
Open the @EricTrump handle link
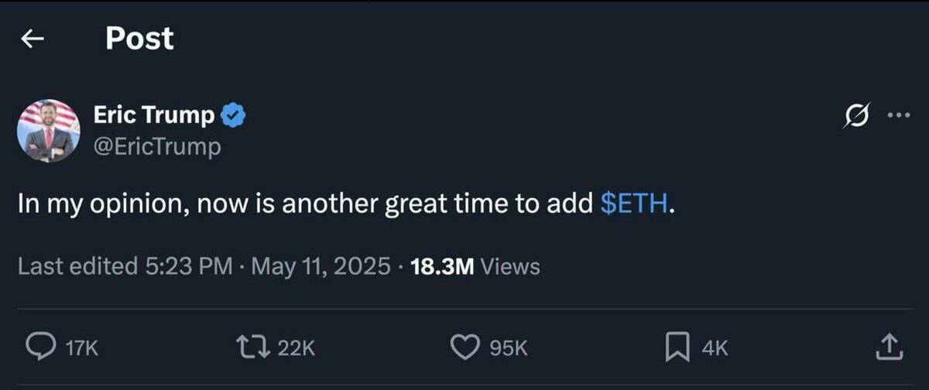(x=156, y=146)
